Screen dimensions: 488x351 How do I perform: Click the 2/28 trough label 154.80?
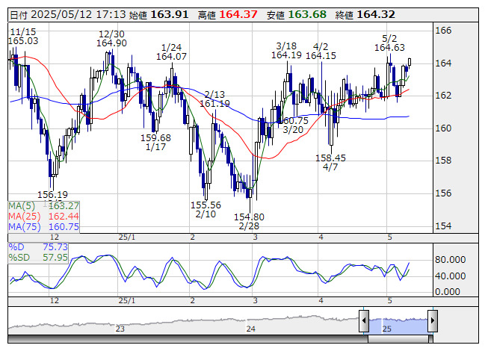249,221
